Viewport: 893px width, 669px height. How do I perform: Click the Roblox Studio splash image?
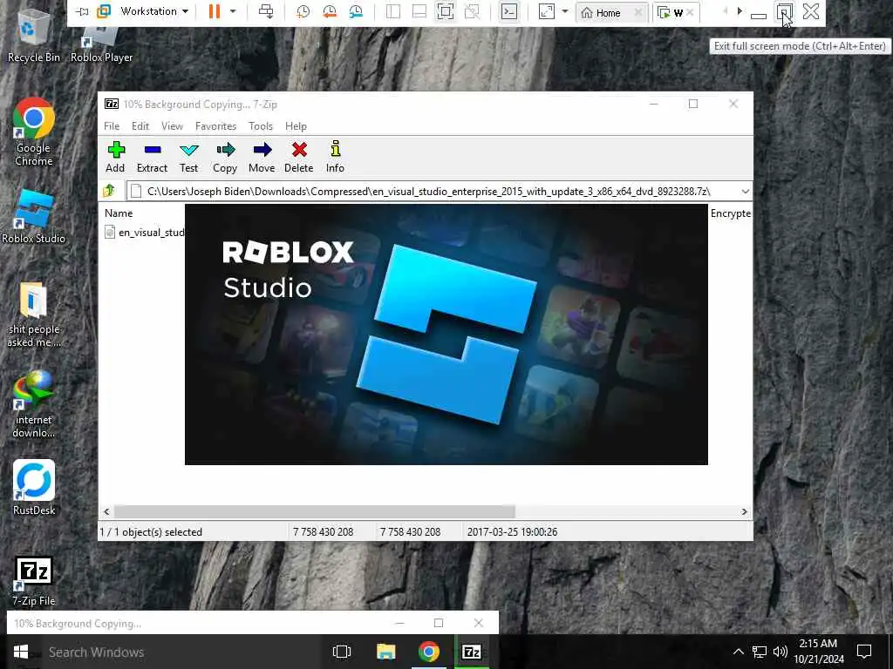(446, 334)
